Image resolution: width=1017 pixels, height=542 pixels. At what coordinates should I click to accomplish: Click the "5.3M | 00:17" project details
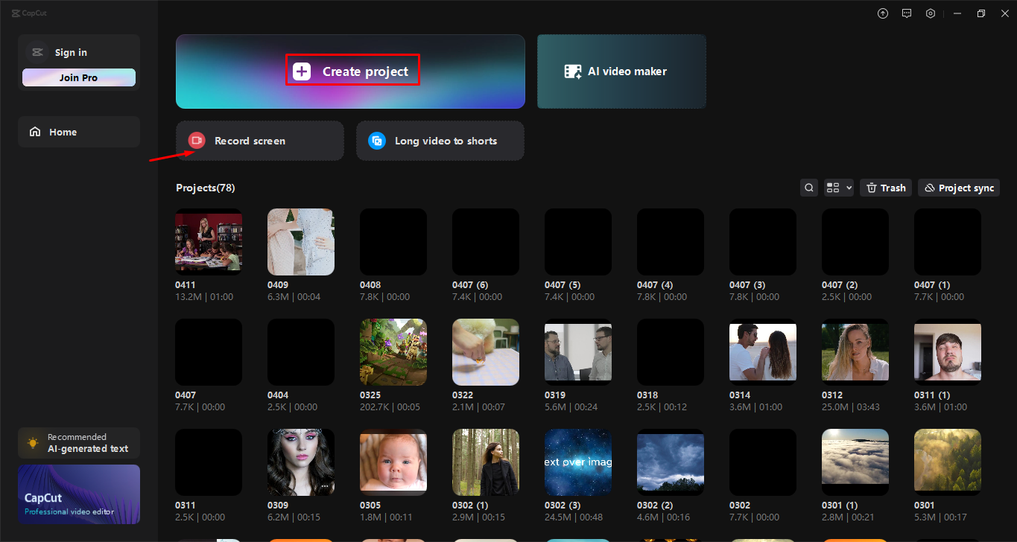941,517
